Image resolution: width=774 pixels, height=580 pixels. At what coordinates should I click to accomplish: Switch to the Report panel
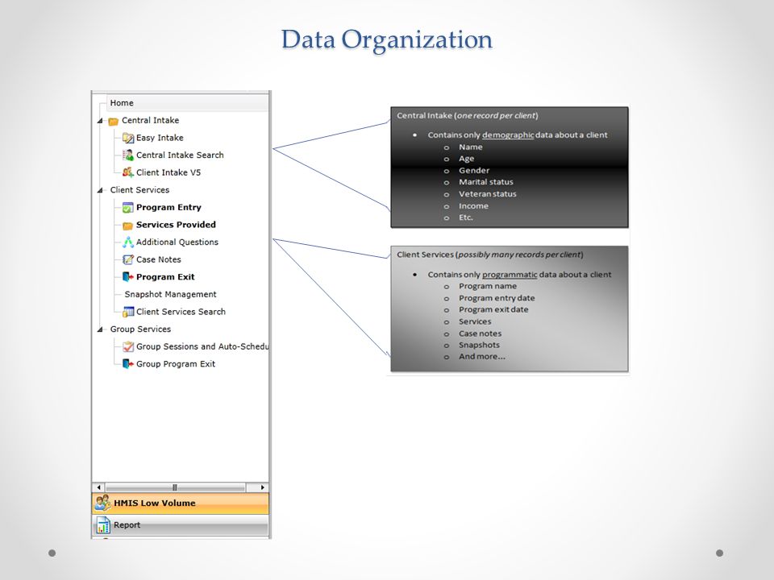point(181,525)
